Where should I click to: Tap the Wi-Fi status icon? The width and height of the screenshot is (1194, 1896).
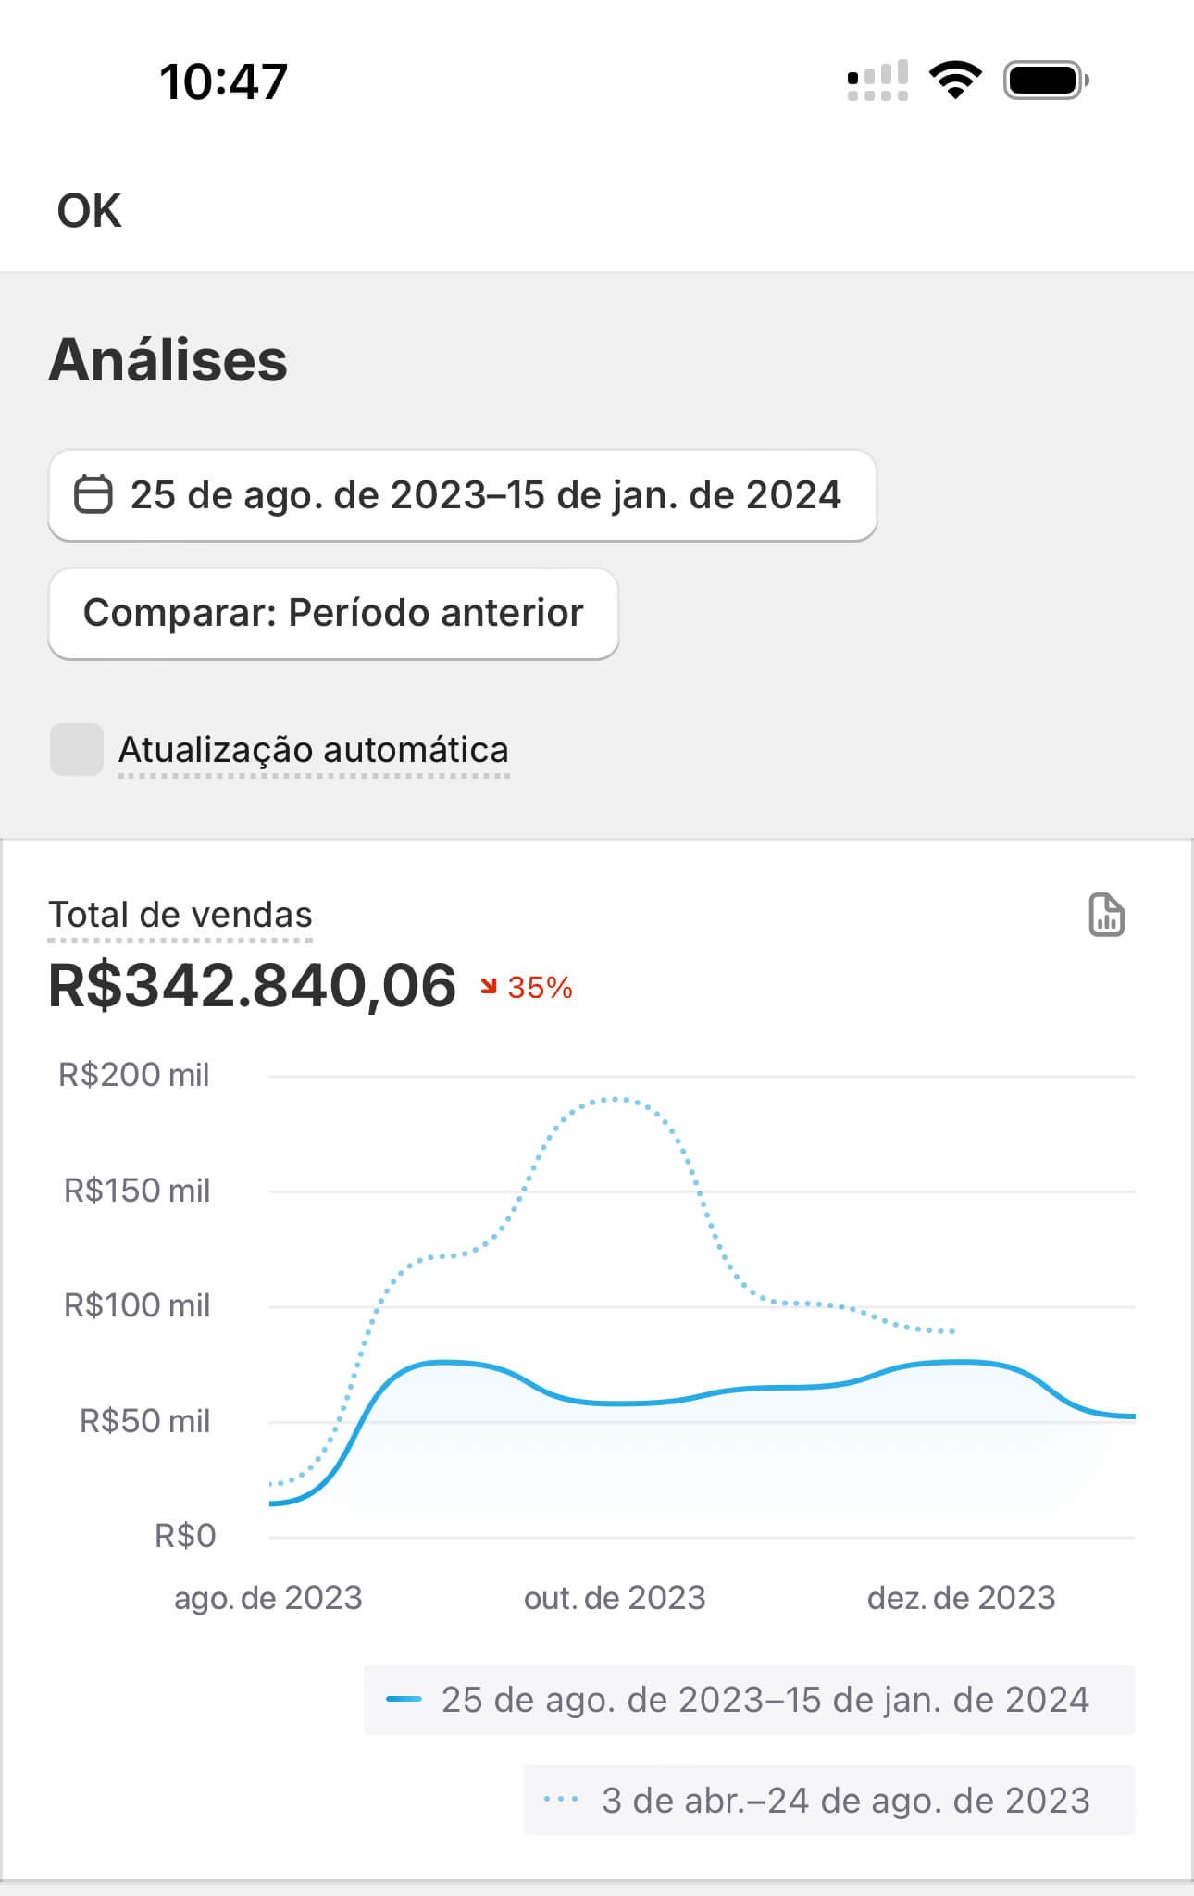point(955,81)
